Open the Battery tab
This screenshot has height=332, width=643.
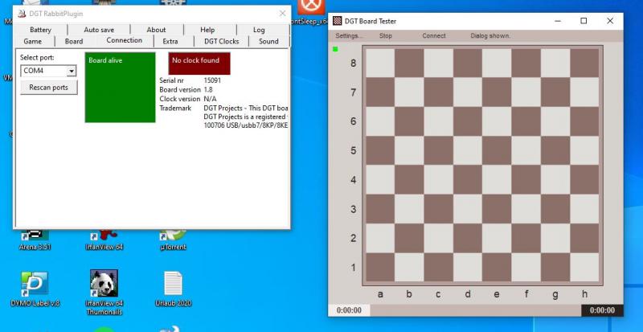(x=41, y=30)
